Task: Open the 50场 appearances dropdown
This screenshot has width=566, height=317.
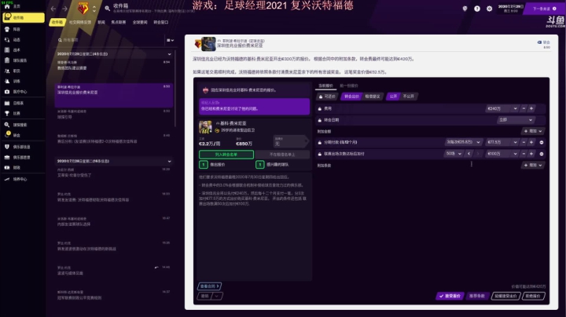Action: [454, 154]
